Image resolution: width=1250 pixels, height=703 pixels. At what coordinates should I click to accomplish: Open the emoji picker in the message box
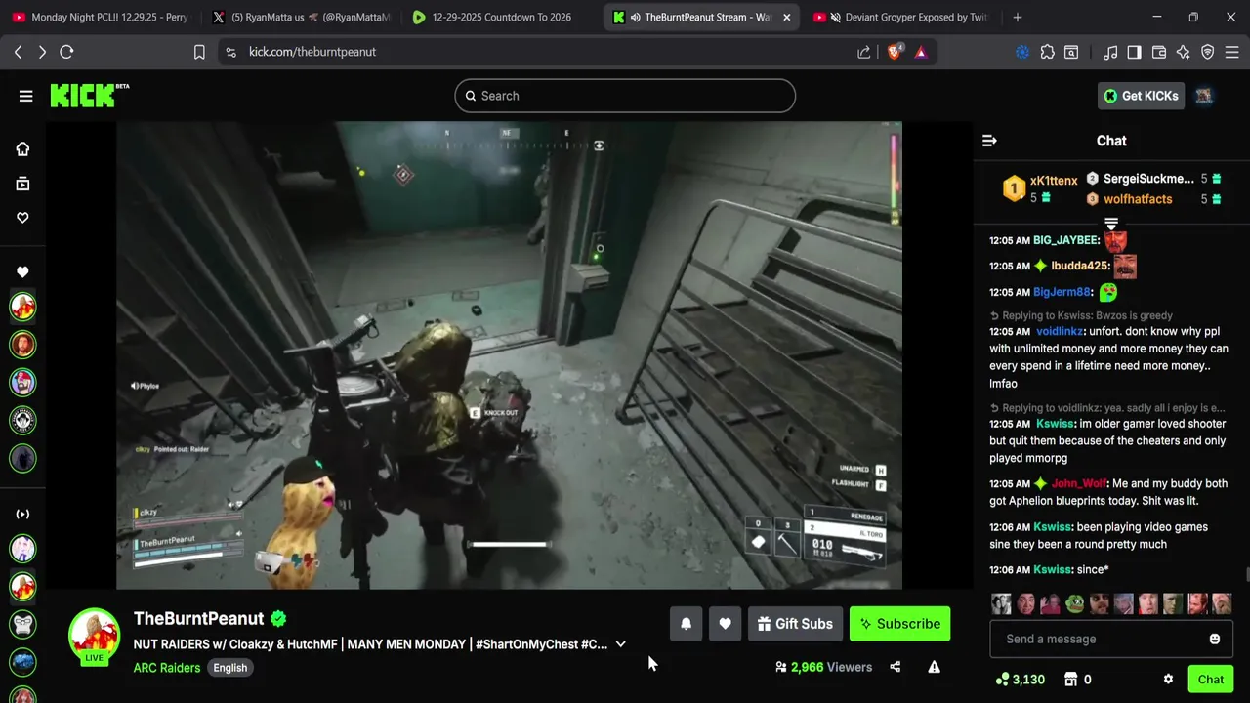click(1215, 639)
